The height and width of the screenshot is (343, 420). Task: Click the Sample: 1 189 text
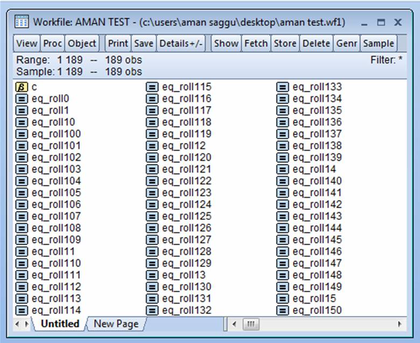[x=50, y=72]
